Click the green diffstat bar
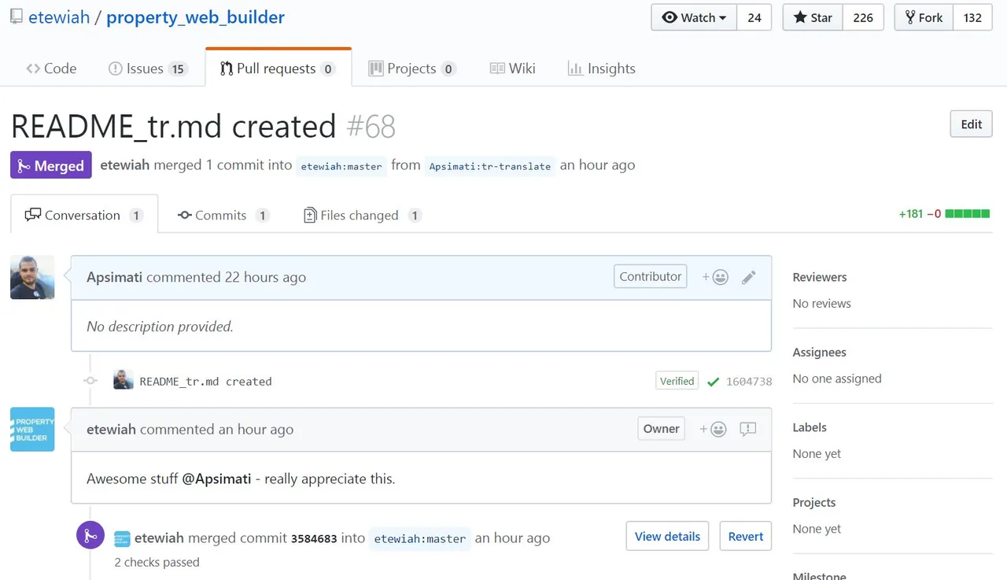Screen dimensions: 1007x580 (968, 213)
